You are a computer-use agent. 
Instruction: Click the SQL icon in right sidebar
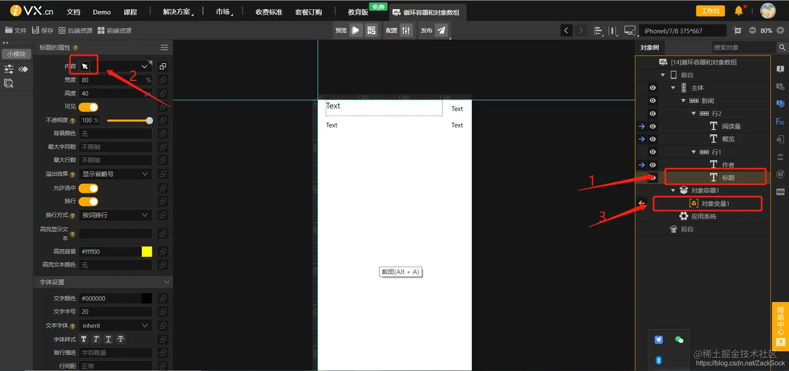(x=780, y=192)
